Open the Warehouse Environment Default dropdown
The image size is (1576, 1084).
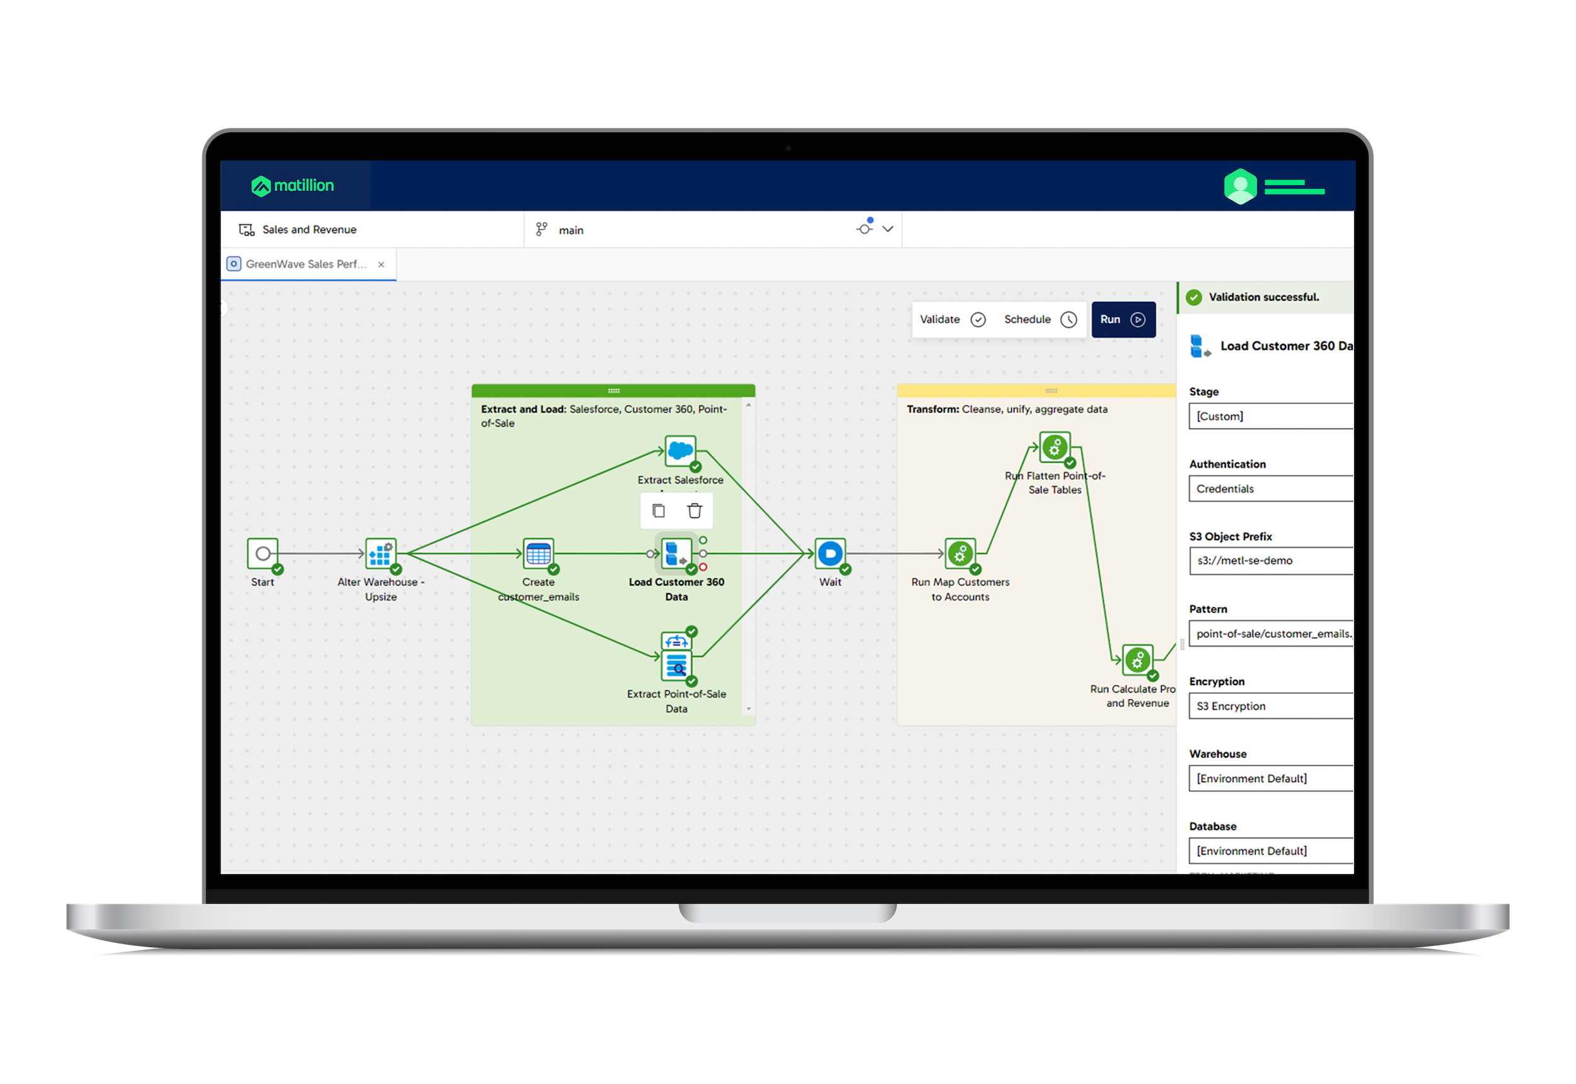pos(1270,778)
